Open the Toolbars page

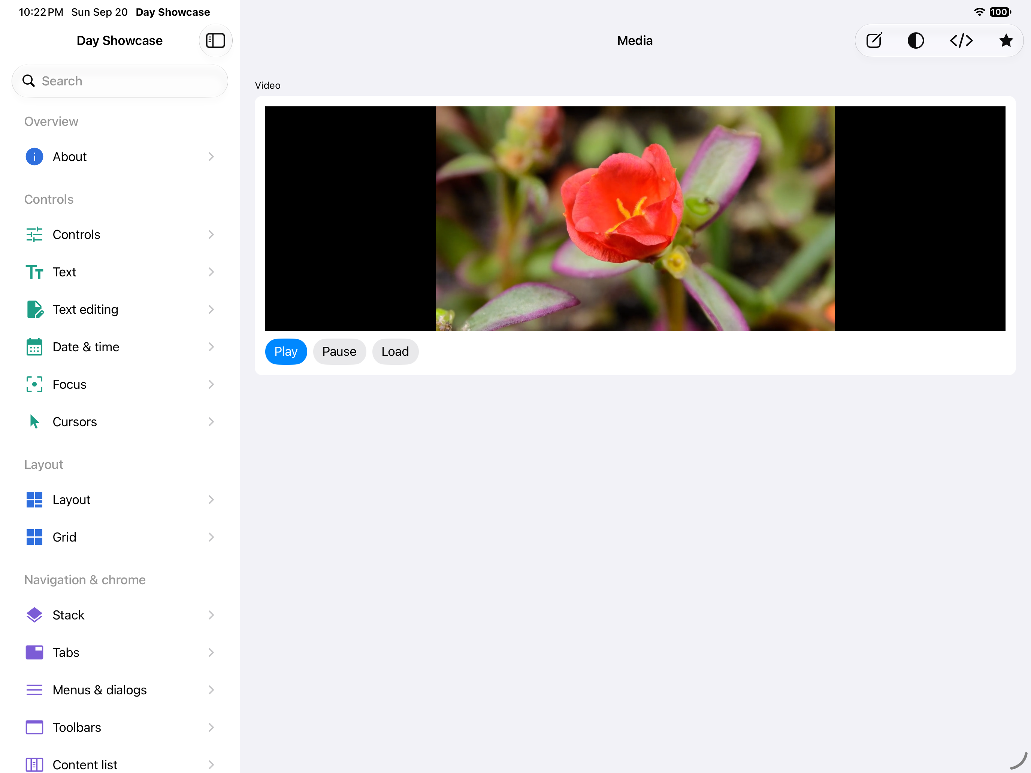point(120,727)
